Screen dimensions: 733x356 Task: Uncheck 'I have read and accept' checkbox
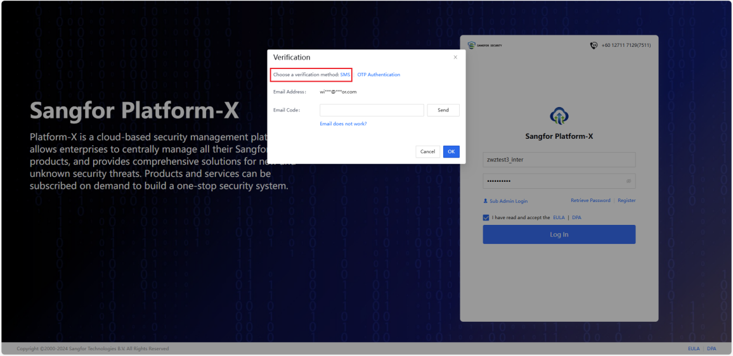pos(486,218)
